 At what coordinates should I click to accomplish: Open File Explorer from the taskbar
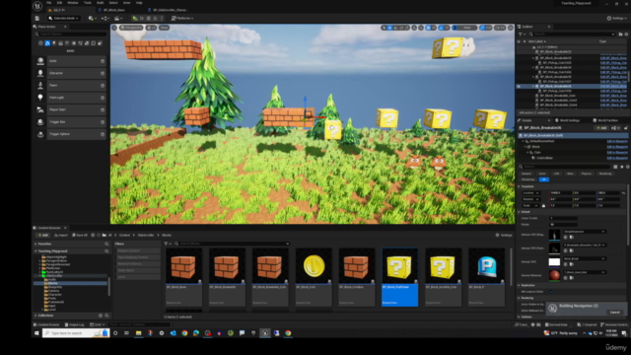[x=138, y=333]
